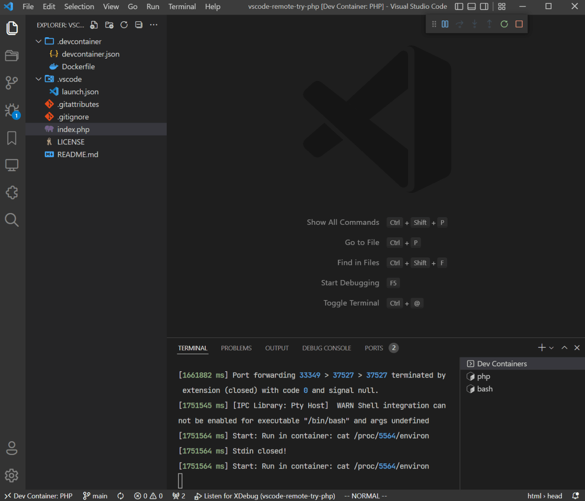Open the new terminal launch profile dropdown
Viewport: 585px width, 501px height.
coord(552,348)
